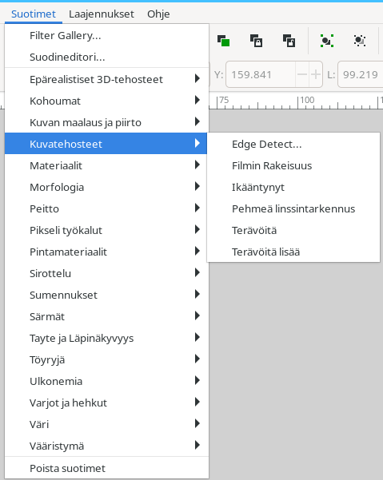Expand the Morfologia submenu
Screen dimensions: 383x480
(x=106, y=187)
